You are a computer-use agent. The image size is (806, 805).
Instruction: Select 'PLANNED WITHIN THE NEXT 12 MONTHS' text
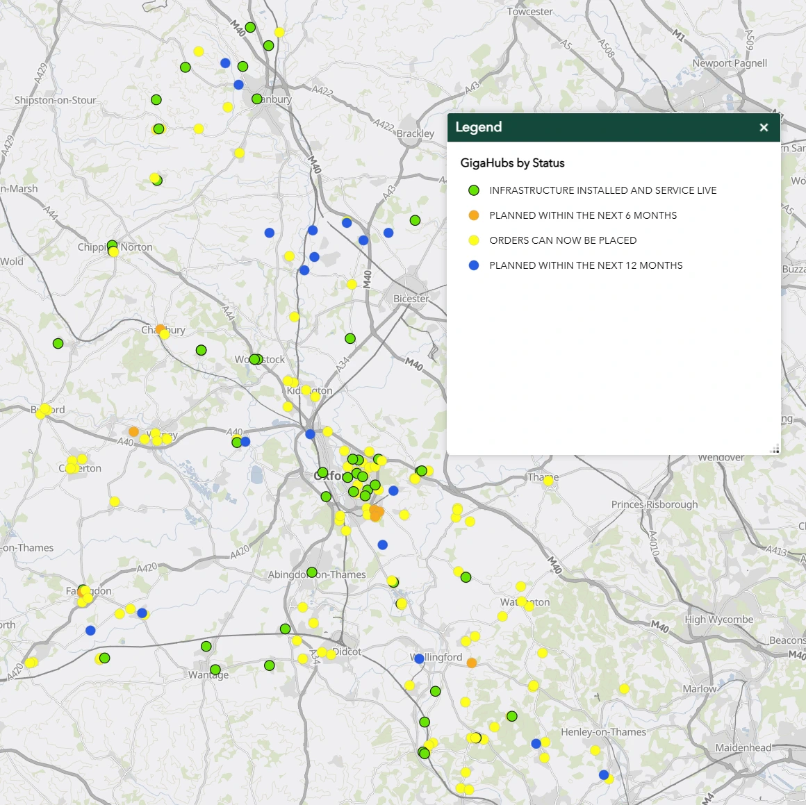point(586,265)
